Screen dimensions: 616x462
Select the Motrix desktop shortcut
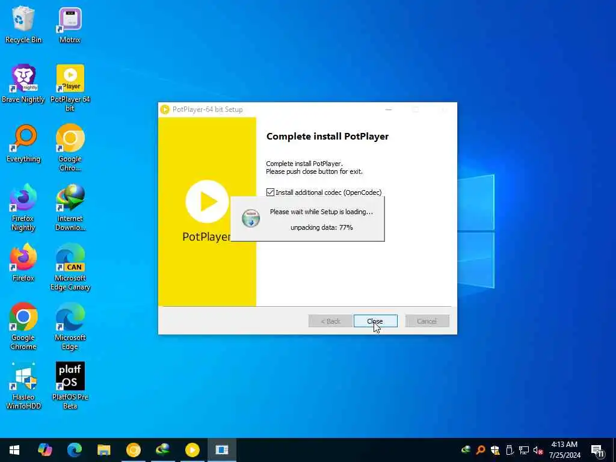(70, 24)
